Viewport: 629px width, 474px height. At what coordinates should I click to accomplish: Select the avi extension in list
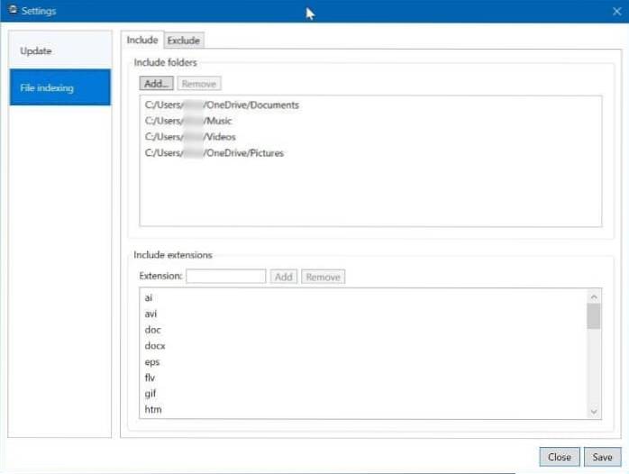150,314
